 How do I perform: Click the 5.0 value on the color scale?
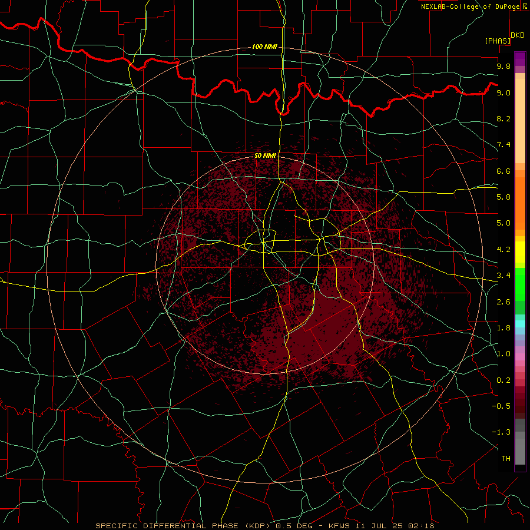tap(503, 223)
